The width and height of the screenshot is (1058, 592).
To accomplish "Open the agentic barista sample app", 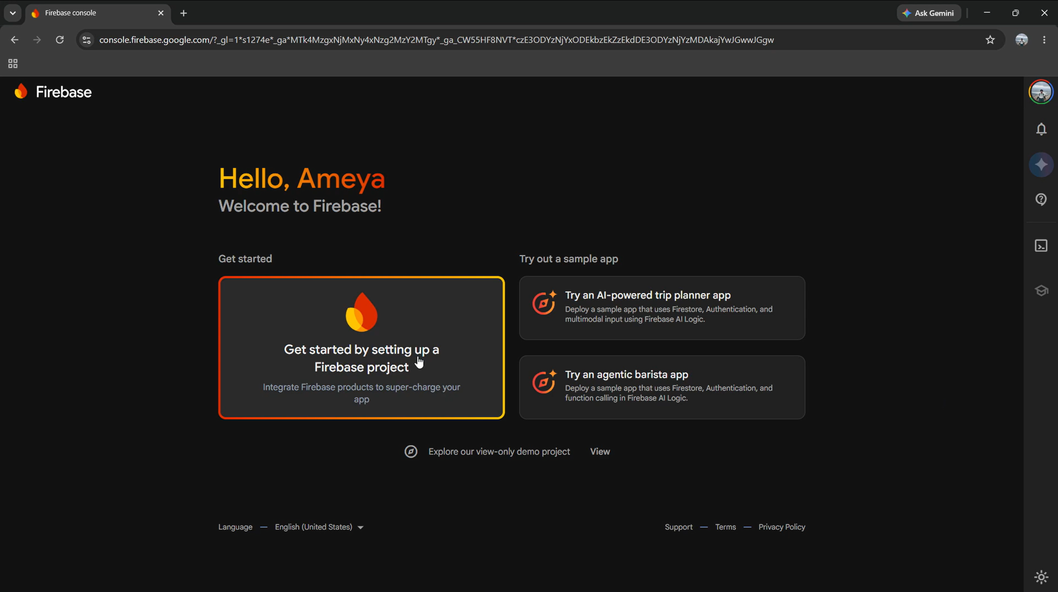I will pyautogui.click(x=662, y=387).
